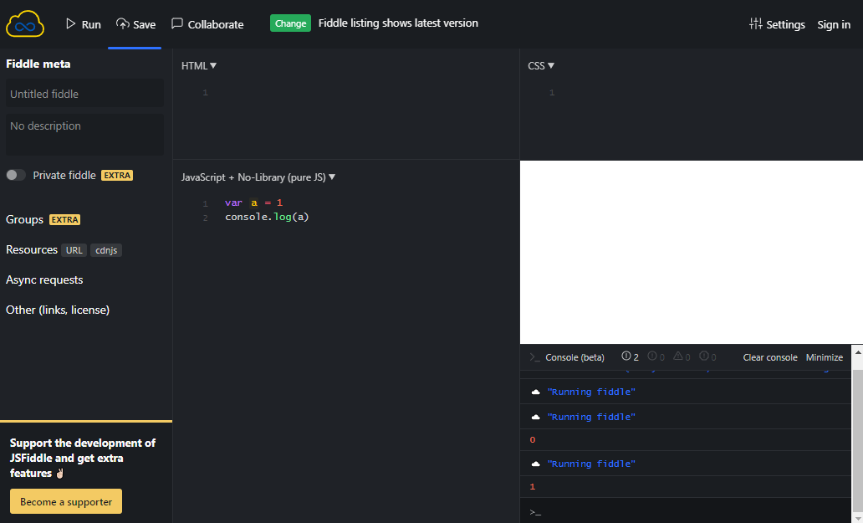Click the Settings sliders icon
This screenshot has width=863, height=523.
(756, 23)
